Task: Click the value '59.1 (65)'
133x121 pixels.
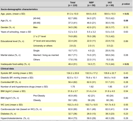Action: pyautogui.click(x=73, y=100)
